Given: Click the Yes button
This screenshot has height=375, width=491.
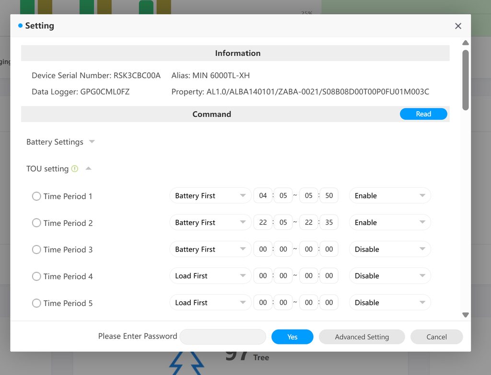Looking at the screenshot, I should coord(292,337).
